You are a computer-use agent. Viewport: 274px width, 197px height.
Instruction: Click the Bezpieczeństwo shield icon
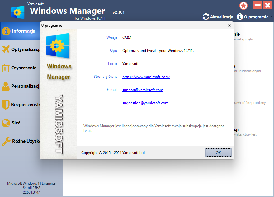[x=6, y=105]
